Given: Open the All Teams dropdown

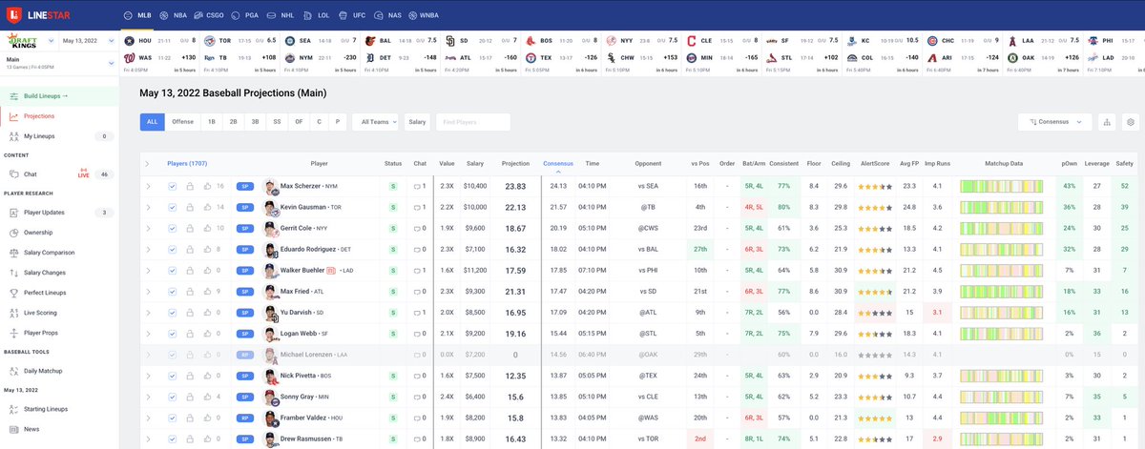Looking at the screenshot, I should tap(375, 122).
